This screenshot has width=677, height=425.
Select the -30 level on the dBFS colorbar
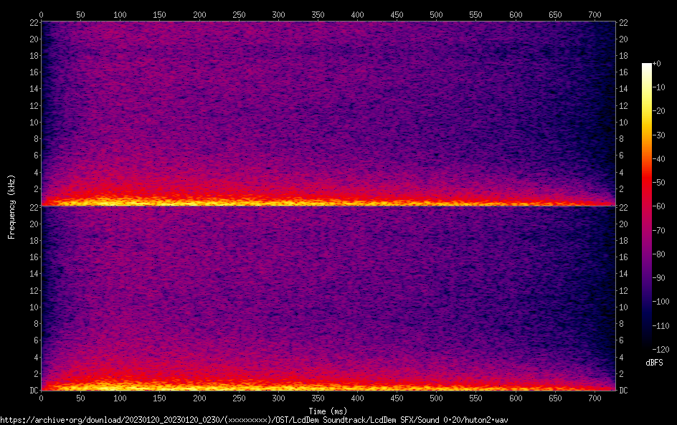(657, 135)
